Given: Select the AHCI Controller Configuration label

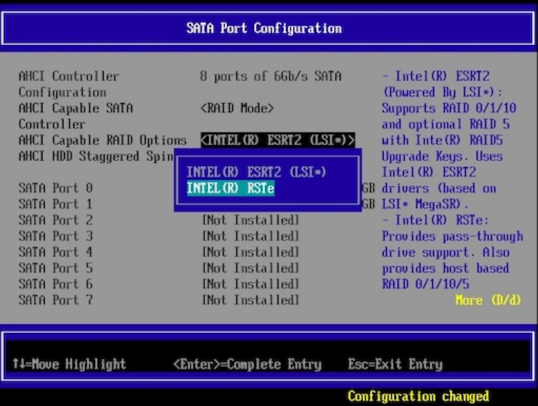Looking at the screenshot, I should click(x=68, y=84).
